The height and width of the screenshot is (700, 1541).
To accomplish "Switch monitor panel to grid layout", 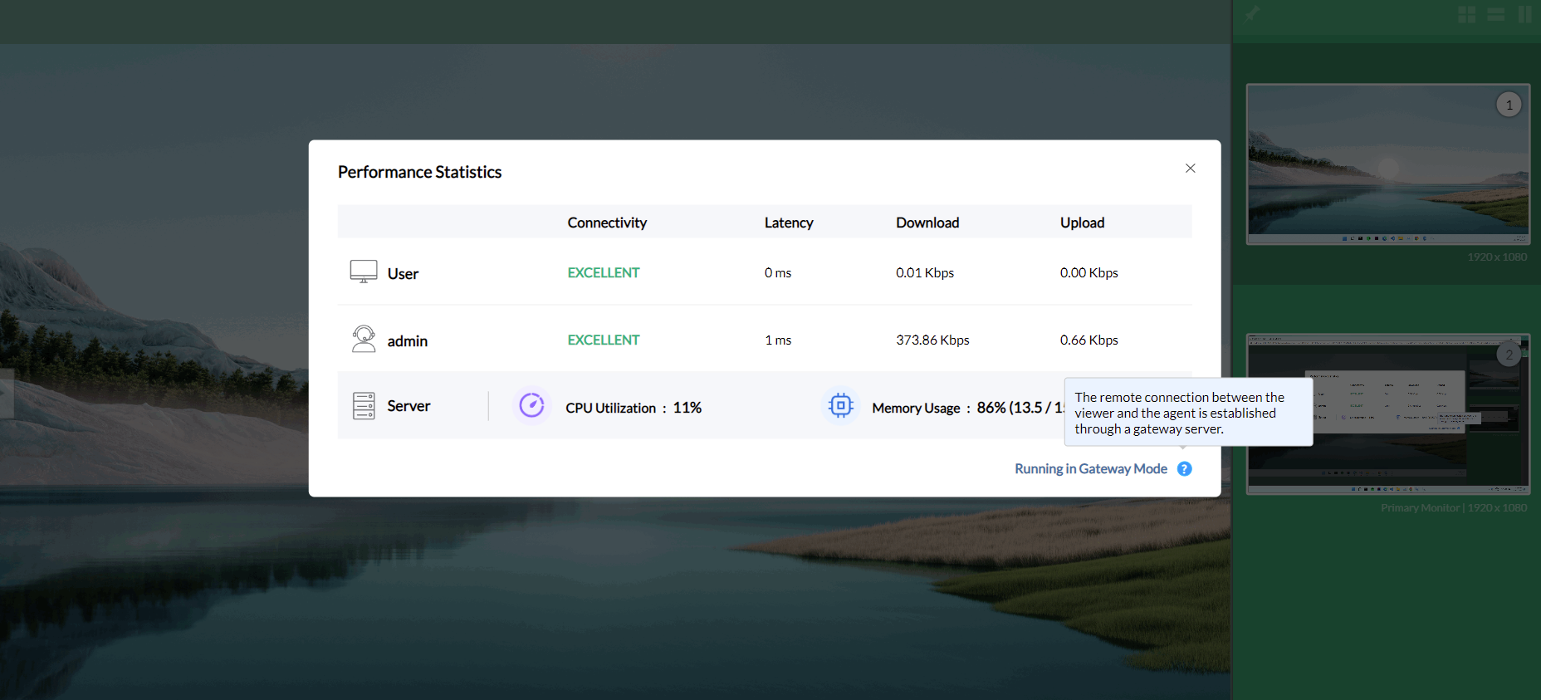I will click(1467, 14).
